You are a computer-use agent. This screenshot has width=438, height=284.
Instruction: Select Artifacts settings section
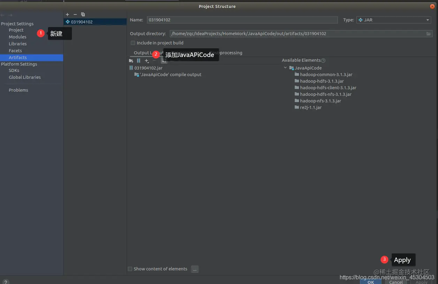pos(31,57)
